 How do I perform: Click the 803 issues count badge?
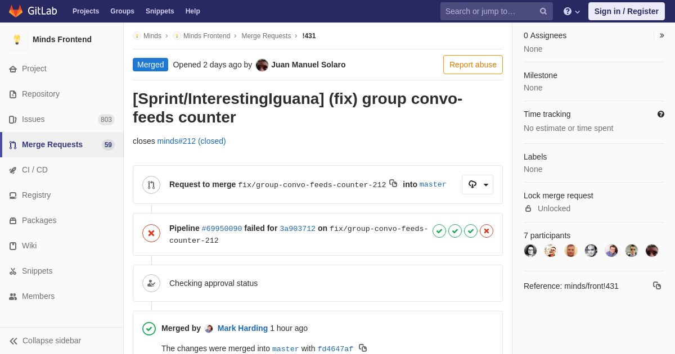106,119
